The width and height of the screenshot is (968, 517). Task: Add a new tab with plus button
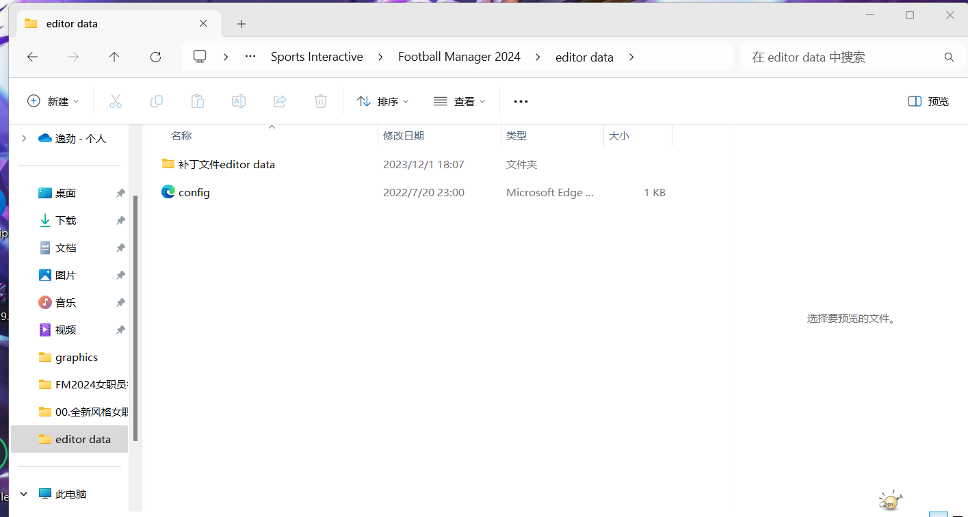(x=241, y=24)
